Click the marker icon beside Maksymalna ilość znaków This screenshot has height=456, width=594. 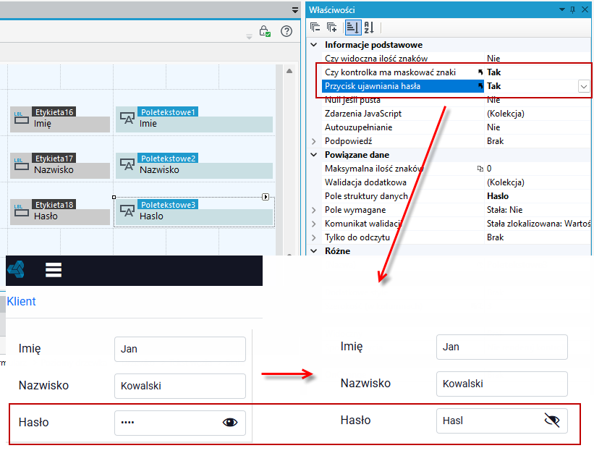(x=480, y=169)
